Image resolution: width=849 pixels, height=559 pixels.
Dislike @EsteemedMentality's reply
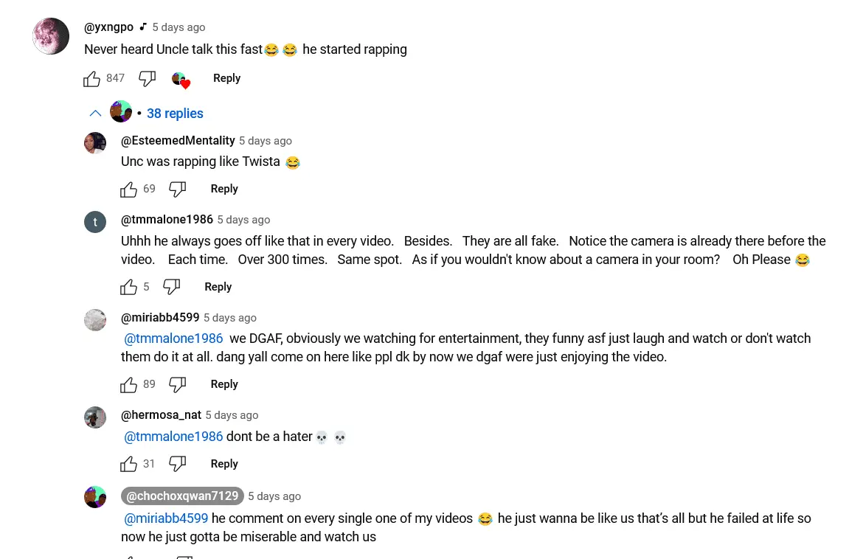pyautogui.click(x=178, y=190)
